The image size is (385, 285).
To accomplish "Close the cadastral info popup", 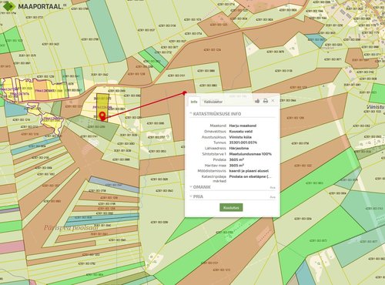I will point(273,101).
